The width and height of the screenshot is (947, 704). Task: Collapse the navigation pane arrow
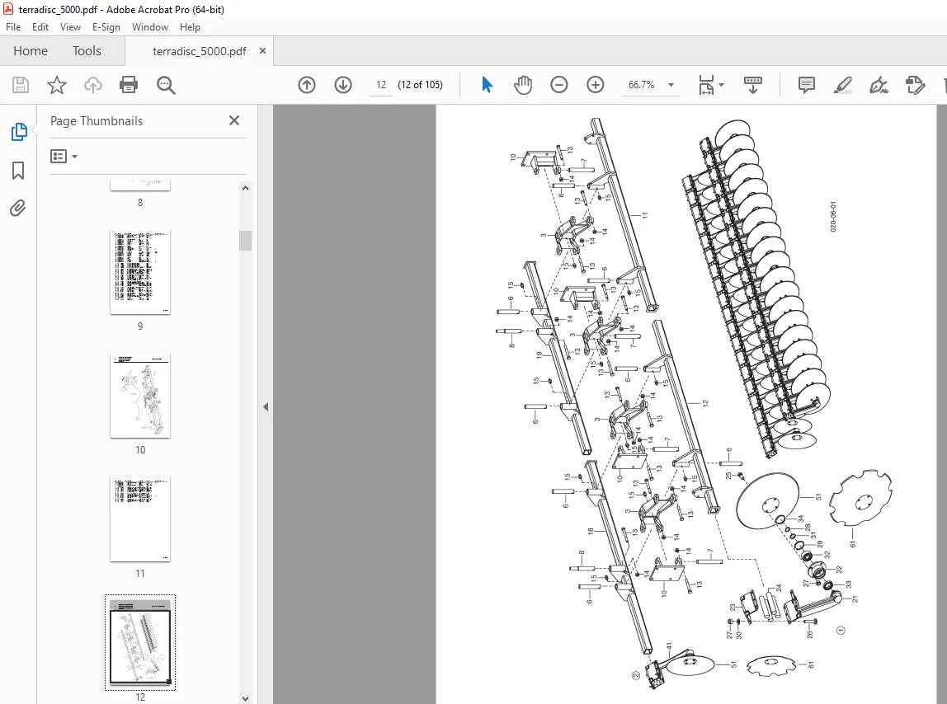(266, 406)
